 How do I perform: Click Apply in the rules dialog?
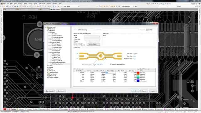(x=153, y=91)
